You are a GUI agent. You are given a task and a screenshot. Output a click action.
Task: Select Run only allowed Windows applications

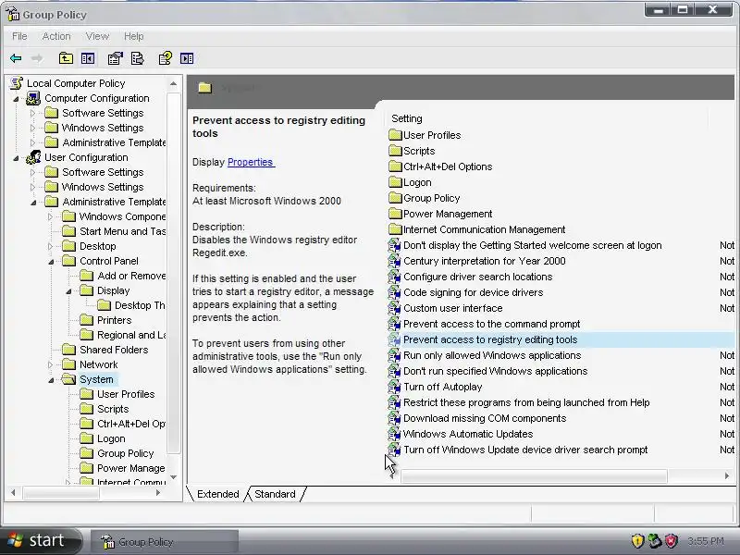(492, 355)
